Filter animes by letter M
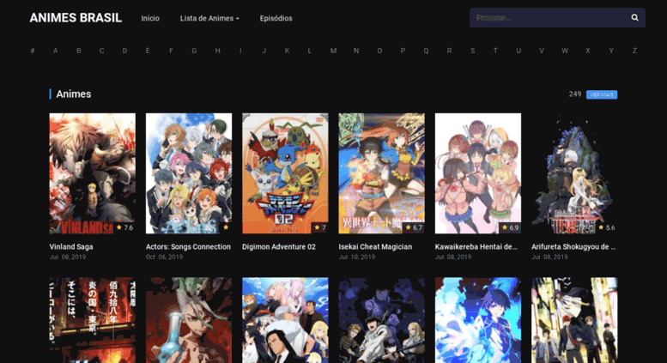 click(x=333, y=51)
